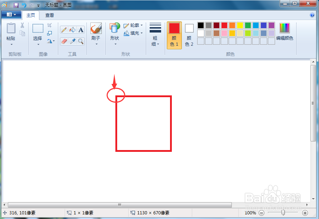Click the Redo arrow in title bar
319x219 pixels.
click(31, 5)
